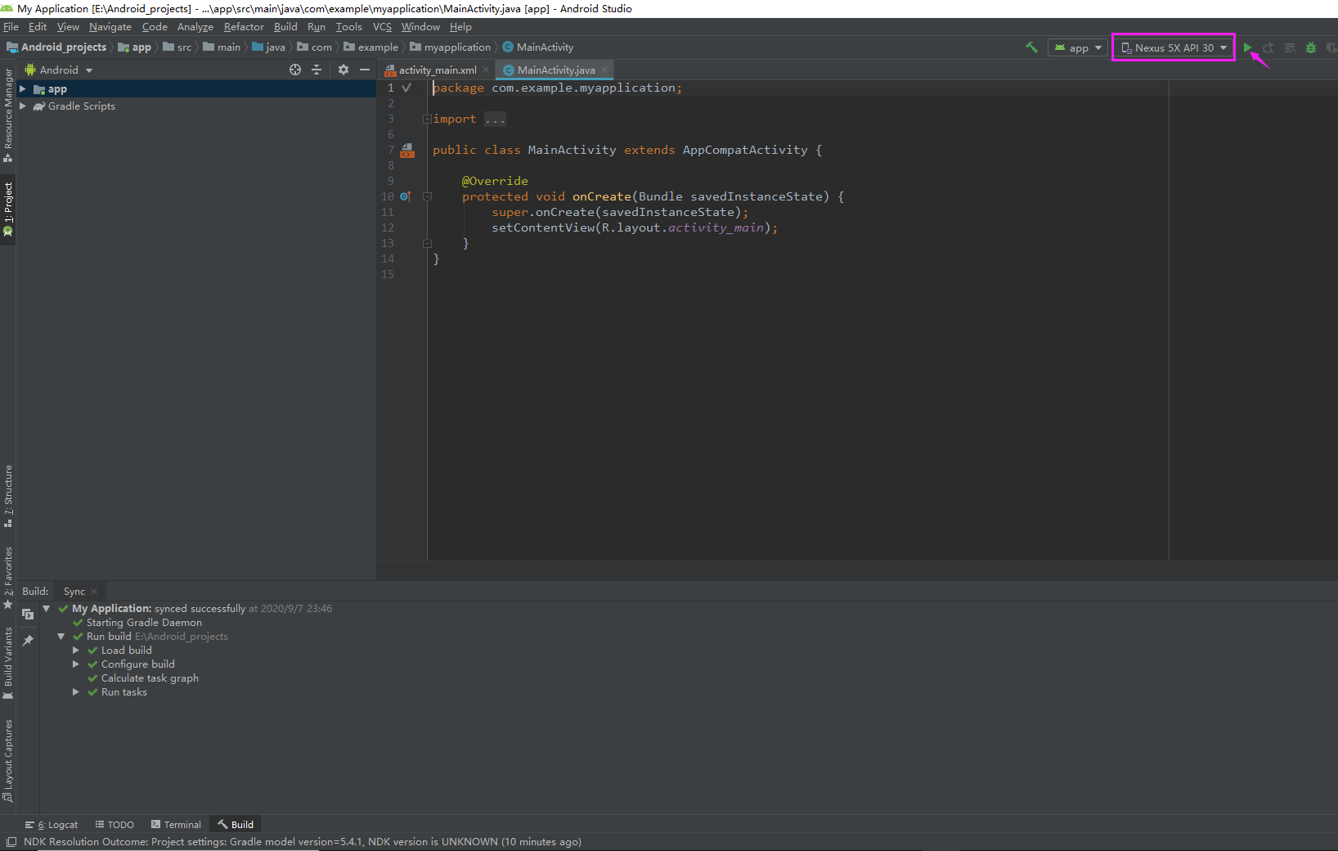Expand the Run tasks node
The image size is (1338, 851).
tap(76, 692)
